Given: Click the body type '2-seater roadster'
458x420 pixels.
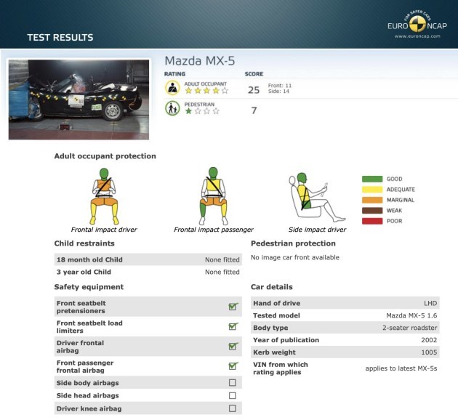Looking at the screenshot, I should click(x=410, y=328).
